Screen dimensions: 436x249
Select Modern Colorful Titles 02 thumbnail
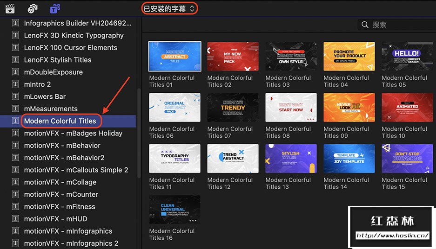(x=233, y=57)
